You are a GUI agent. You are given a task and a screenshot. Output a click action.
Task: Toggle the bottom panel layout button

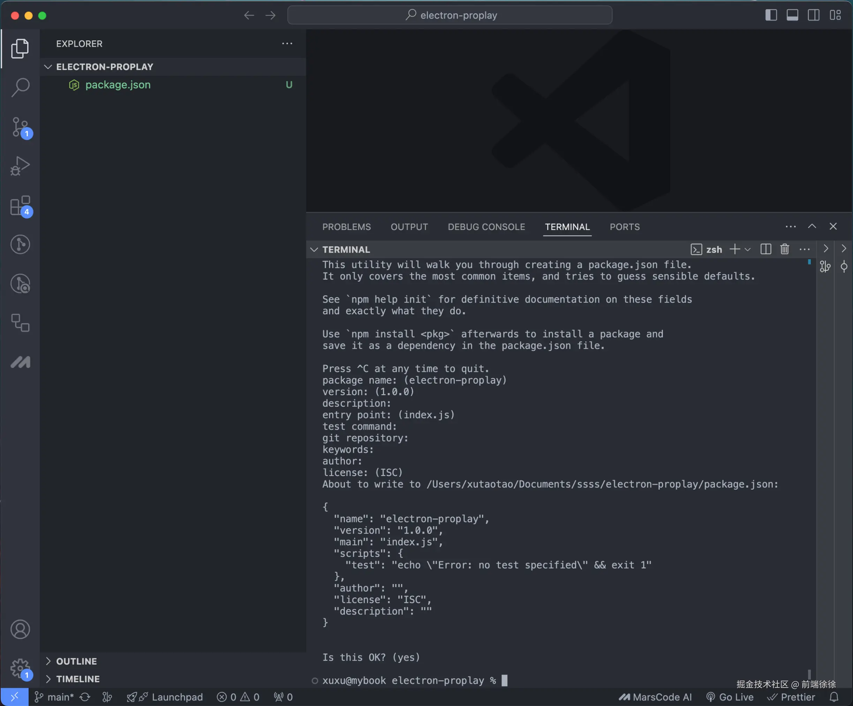coord(792,15)
